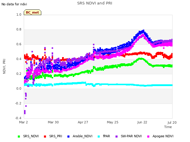Click the BC_met label box
190x142 pixels.
point(32,12)
